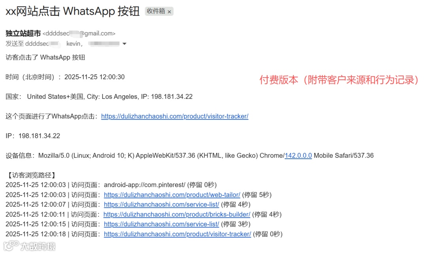Click the android-app://com.pinterest/ entry

point(144,185)
